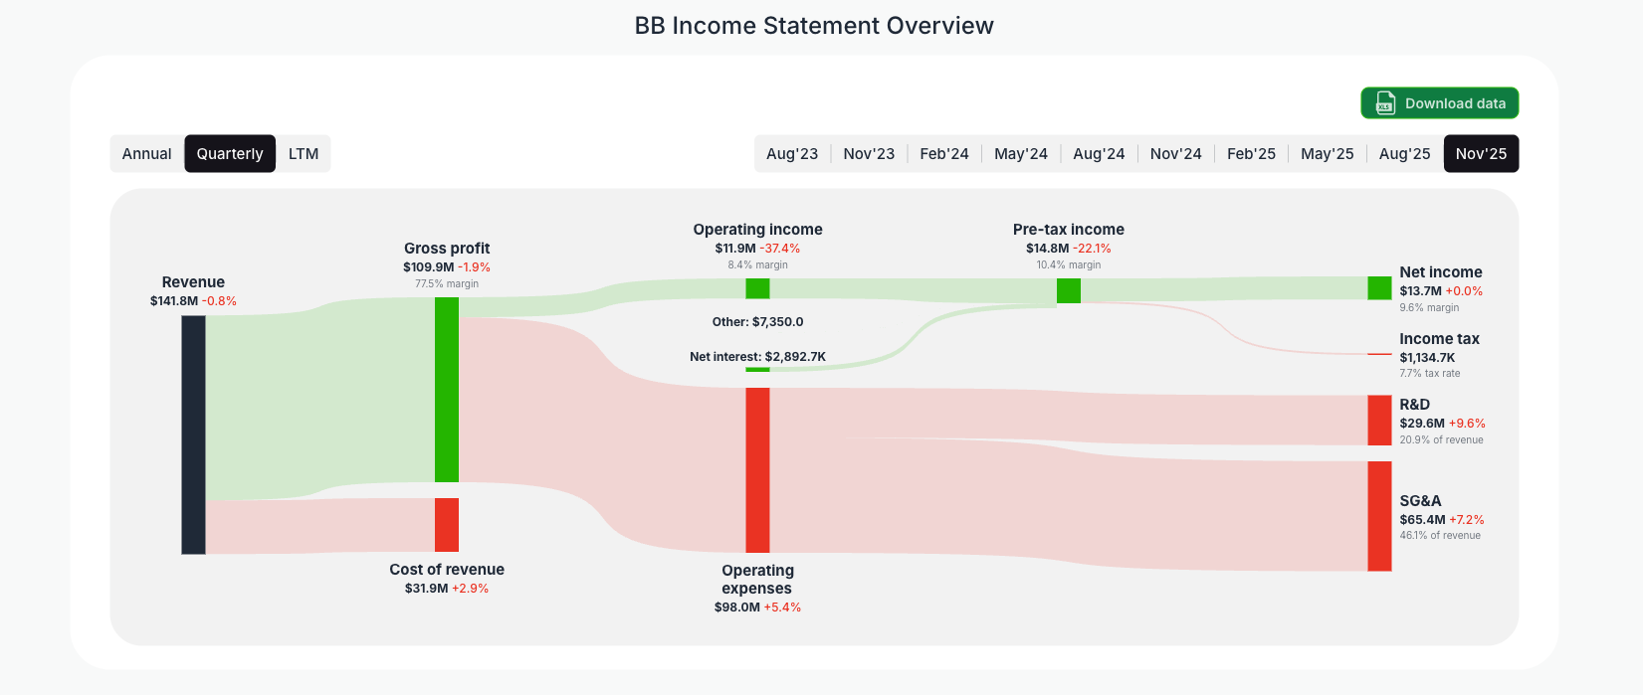The width and height of the screenshot is (1643, 695).
Task: Switch to the May'24 quarter
Action: [x=1021, y=153]
